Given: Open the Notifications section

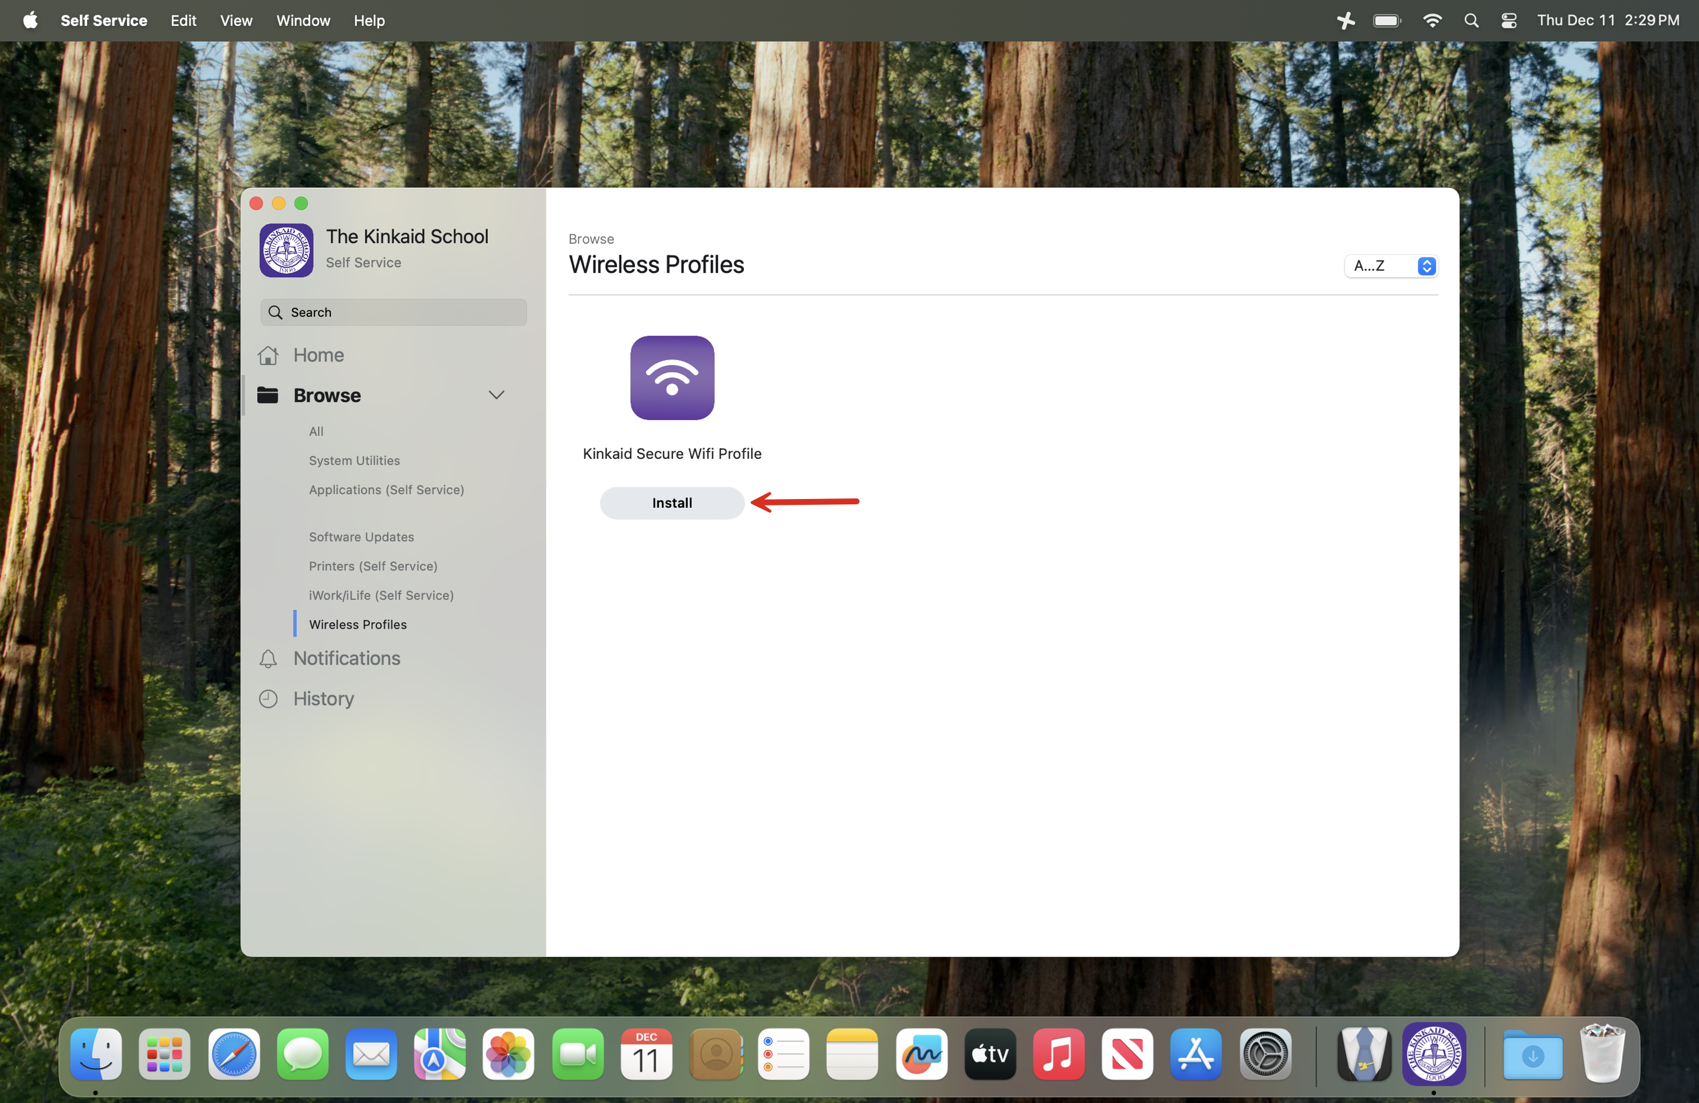Looking at the screenshot, I should coord(346,658).
